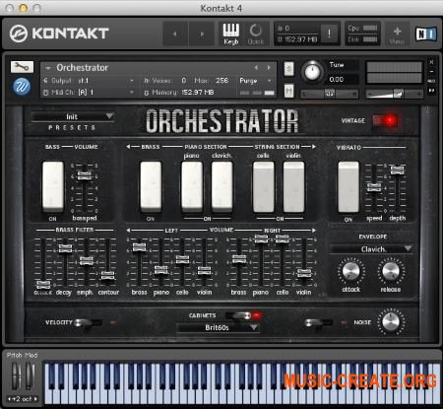Flip the Velocity switch
The width and height of the screenshot is (443, 409).
[x=87, y=322]
